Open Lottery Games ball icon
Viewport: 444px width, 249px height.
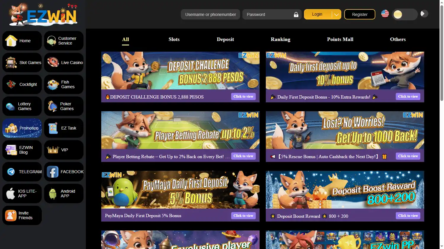coord(11,106)
